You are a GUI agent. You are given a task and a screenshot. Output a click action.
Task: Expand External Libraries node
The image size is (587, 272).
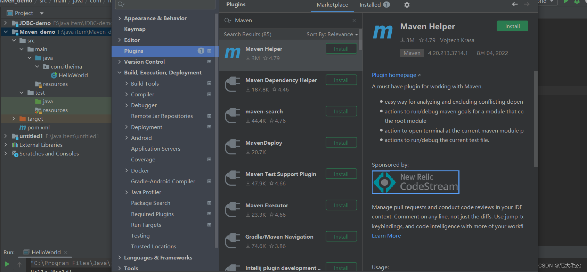pos(6,145)
